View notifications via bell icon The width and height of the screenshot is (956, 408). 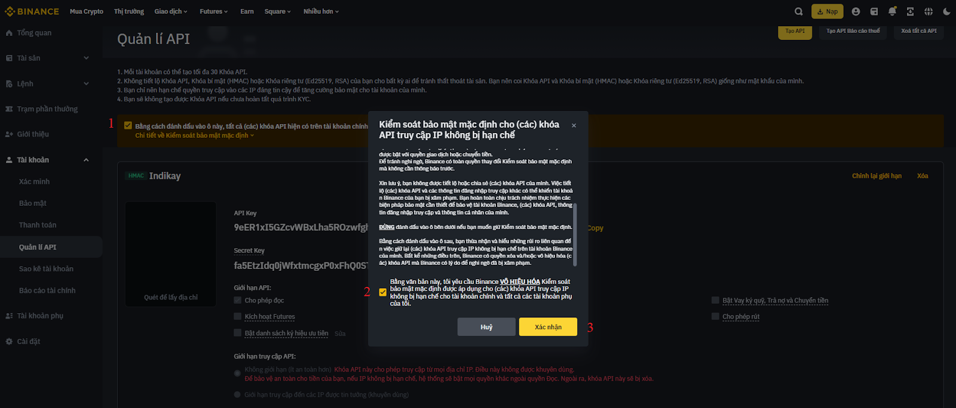coord(892,11)
